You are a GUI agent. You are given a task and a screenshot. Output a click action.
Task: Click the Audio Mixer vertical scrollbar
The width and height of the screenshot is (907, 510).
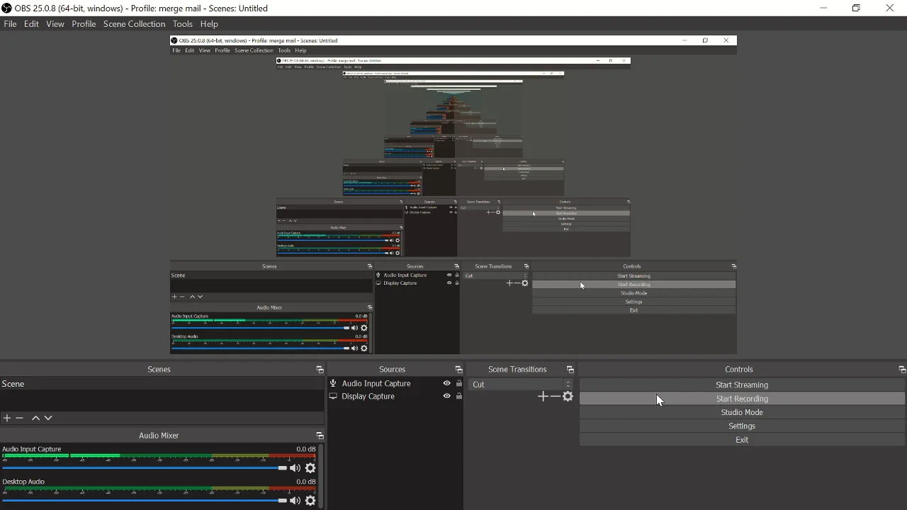(321, 476)
